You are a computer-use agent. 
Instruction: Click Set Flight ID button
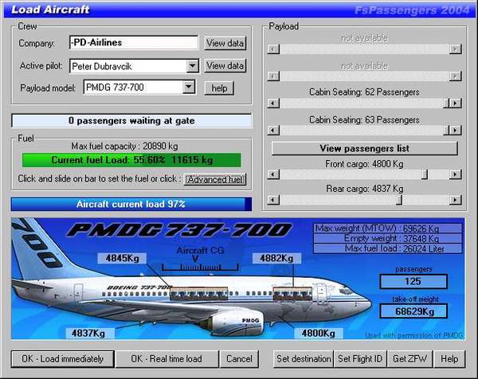pos(360,359)
